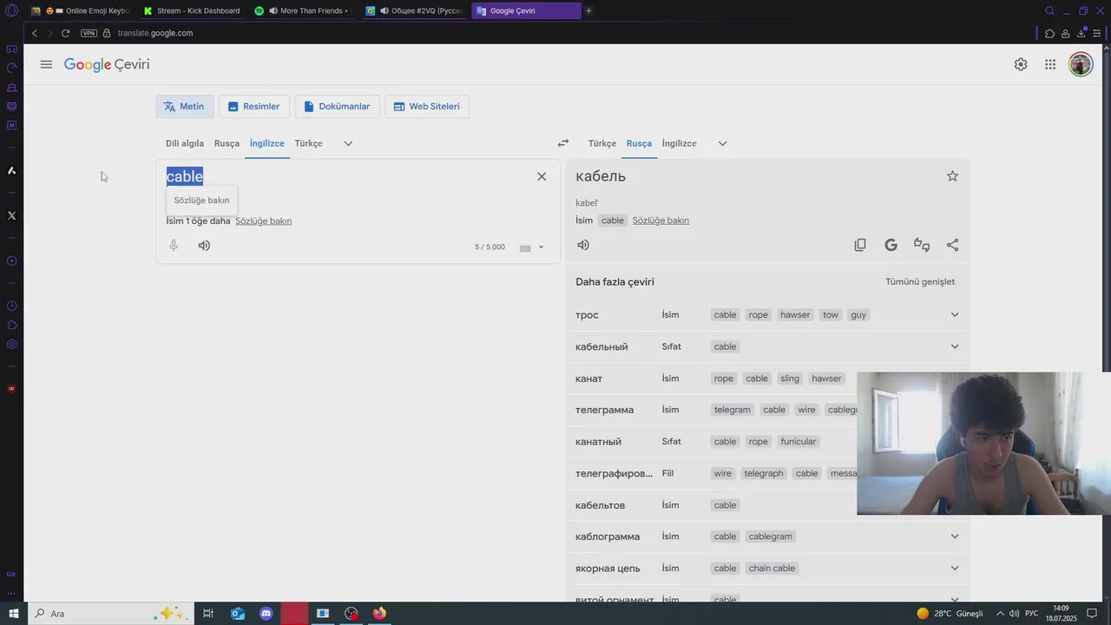1111x625 pixels.
Task: Click the chain cable chip
Action: tap(772, 569)
